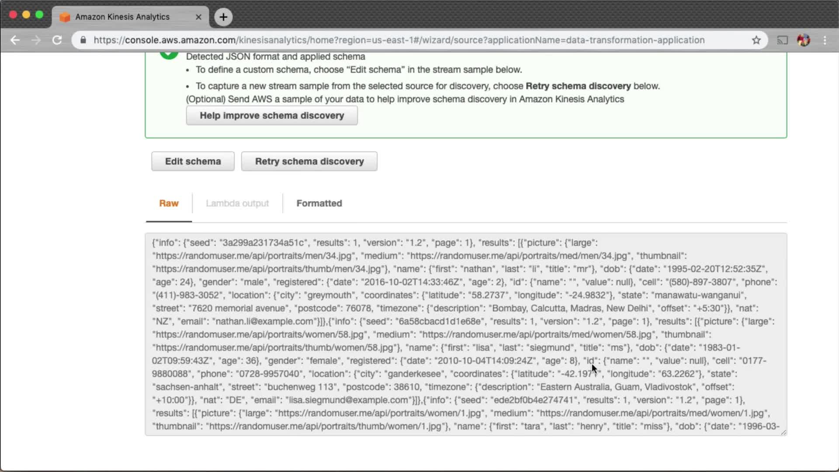Open the Chrome profile avatar
The image size is (839, 472).
(804, 40)
